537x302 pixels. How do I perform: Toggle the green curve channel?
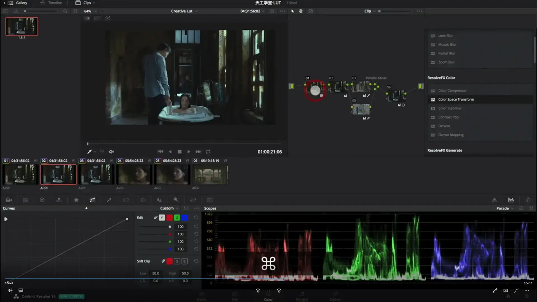177,218
